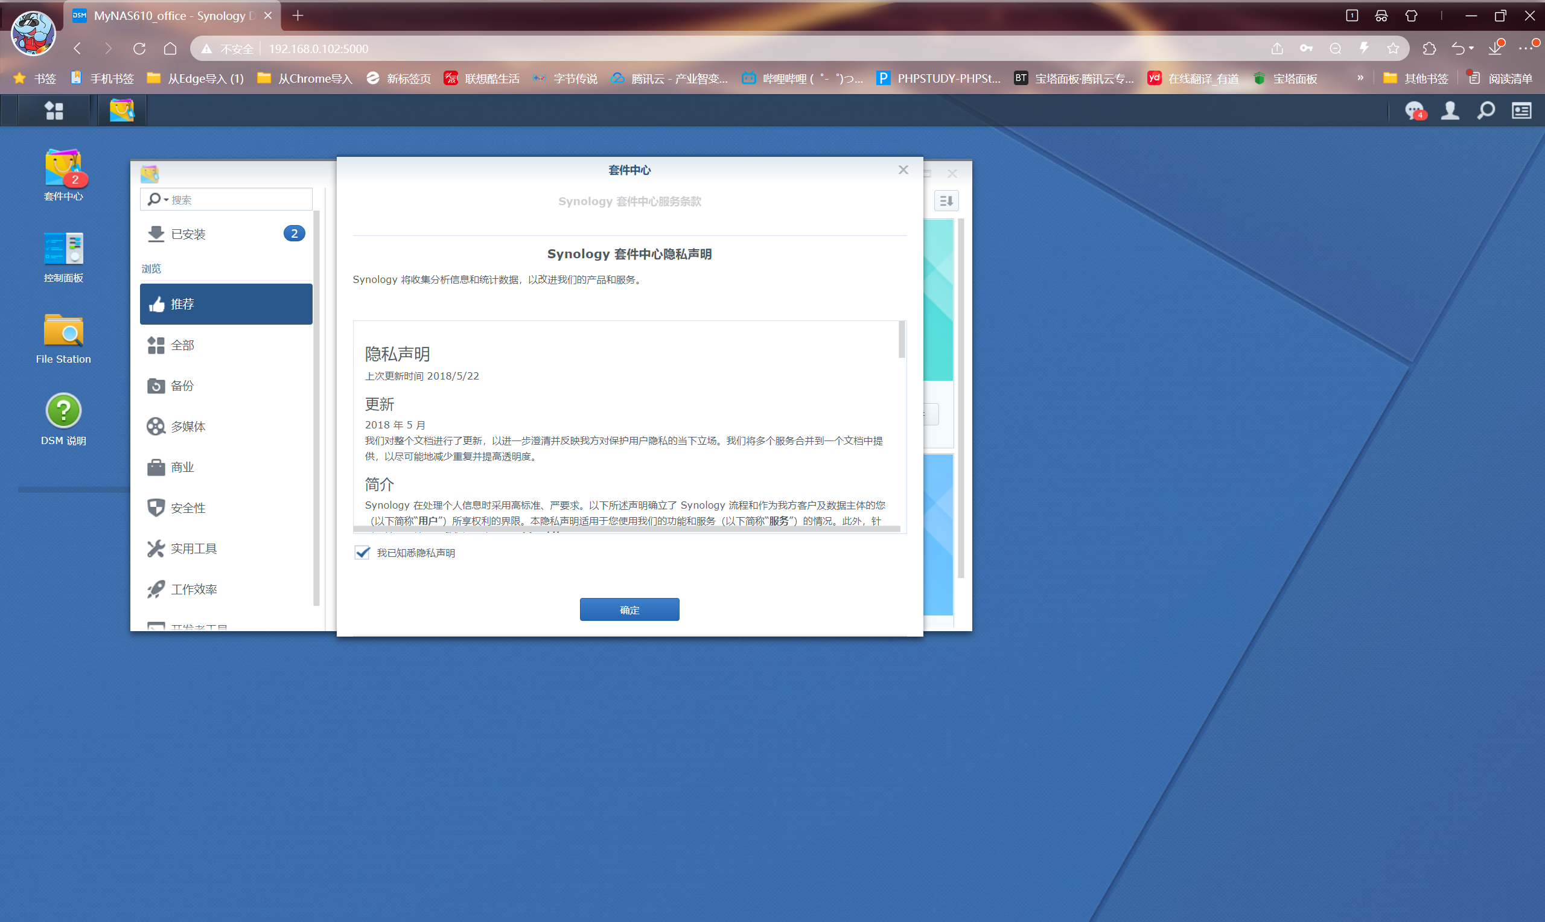Image resolution: width=1545 pixels, height=922 pixels.
Task: Click the Package Center sidebar scrollbar
Action: point(317,407)
